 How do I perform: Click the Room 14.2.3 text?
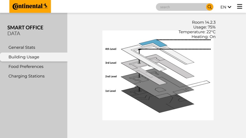(204, 22)
